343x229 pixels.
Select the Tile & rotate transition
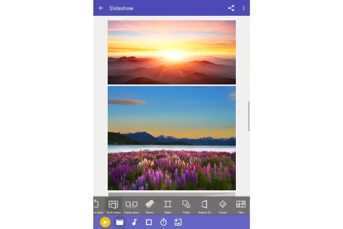[113, 207]
